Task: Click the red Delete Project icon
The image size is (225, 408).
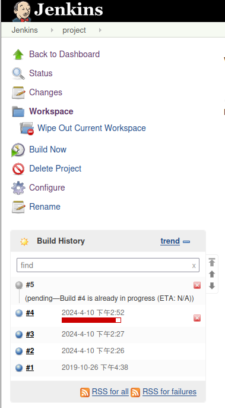Action: [18, 169]
